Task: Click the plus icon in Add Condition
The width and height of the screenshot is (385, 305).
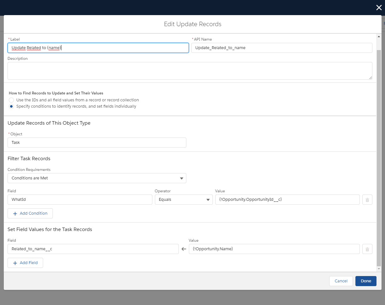Action: 15,213
